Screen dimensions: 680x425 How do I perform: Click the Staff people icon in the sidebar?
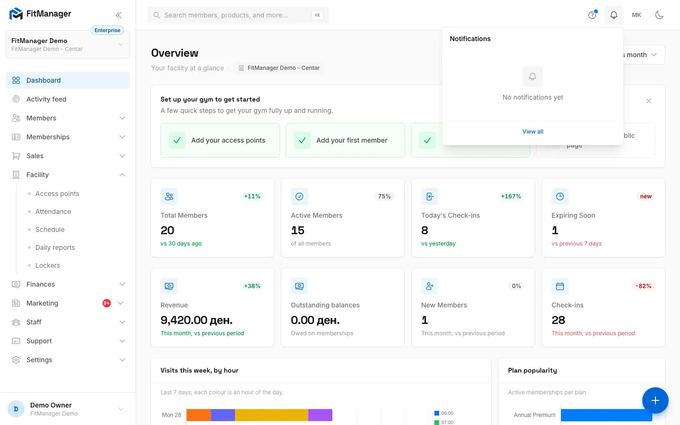coord(16,322)
